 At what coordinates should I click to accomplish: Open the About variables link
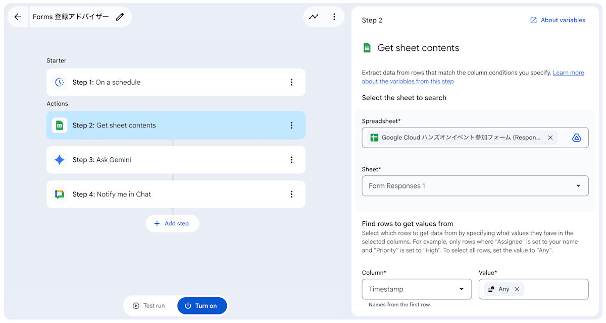tap(558, 20)
